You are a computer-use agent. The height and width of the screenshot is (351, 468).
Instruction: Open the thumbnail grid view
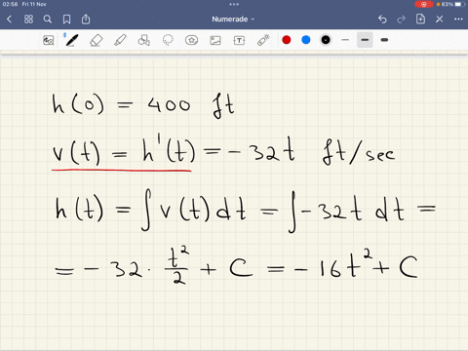[28, 19]
